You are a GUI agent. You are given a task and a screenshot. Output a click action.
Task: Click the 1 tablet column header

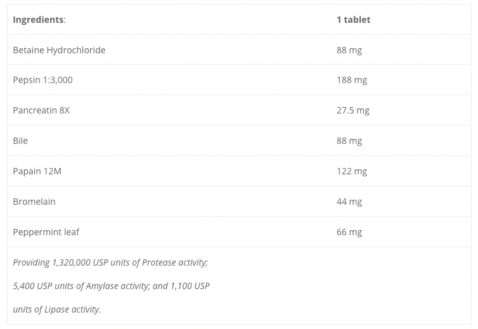(x=353, y=20)
